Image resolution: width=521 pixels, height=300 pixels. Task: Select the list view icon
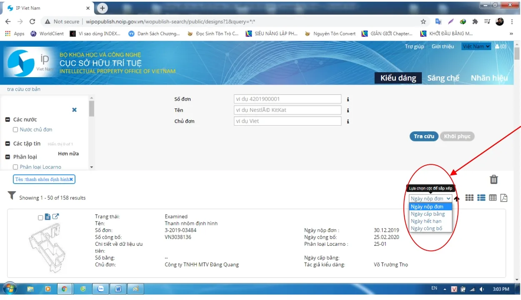coord(481,198)
